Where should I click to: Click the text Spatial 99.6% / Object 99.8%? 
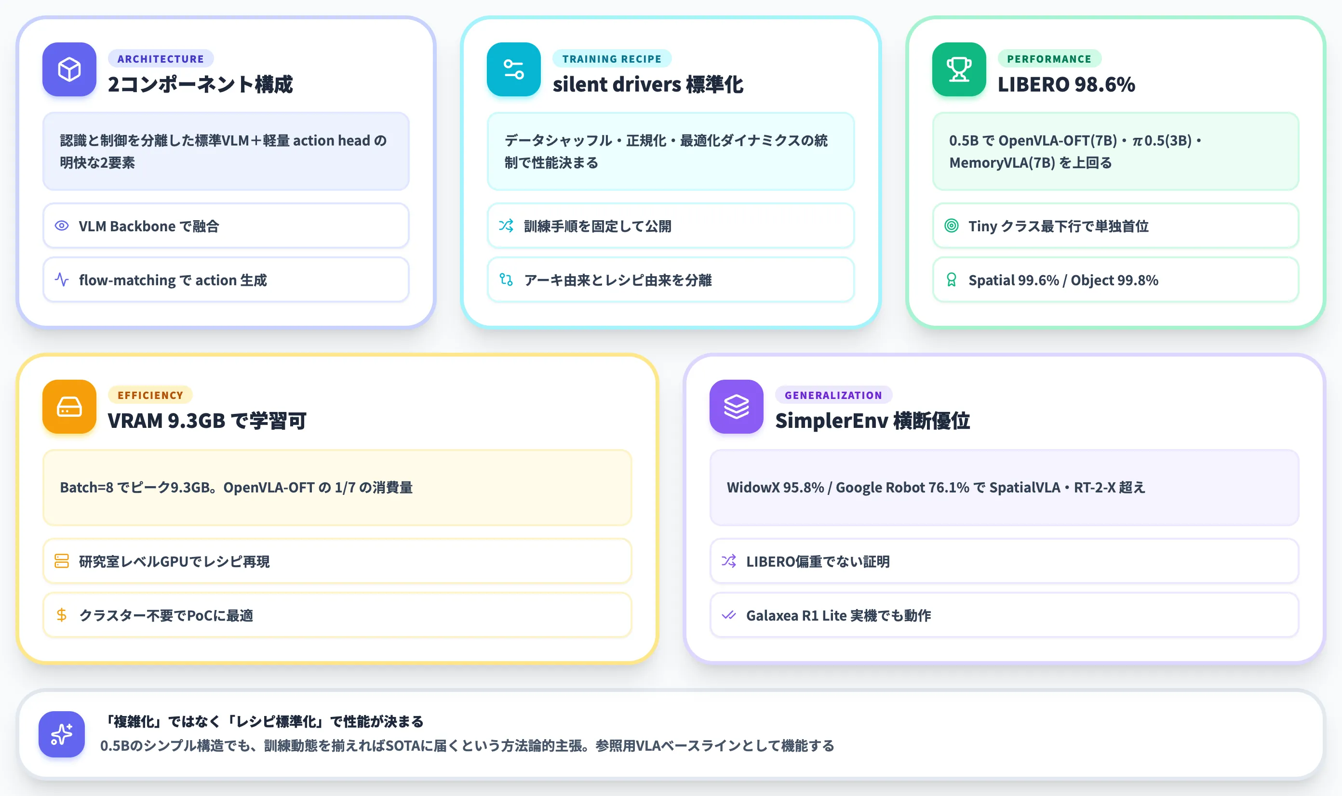(1063, 280)
